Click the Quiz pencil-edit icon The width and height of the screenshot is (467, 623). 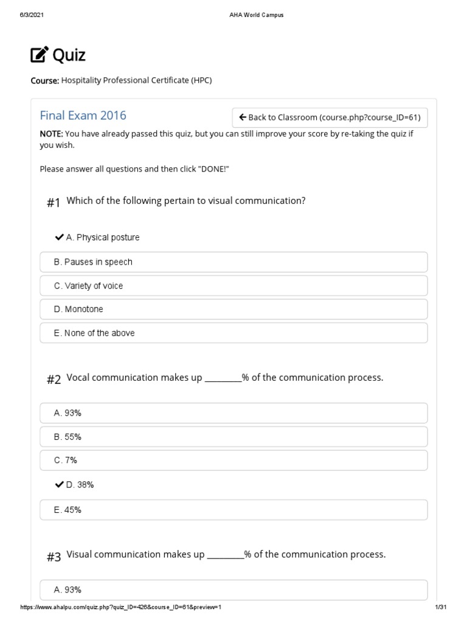pos(39,55)
